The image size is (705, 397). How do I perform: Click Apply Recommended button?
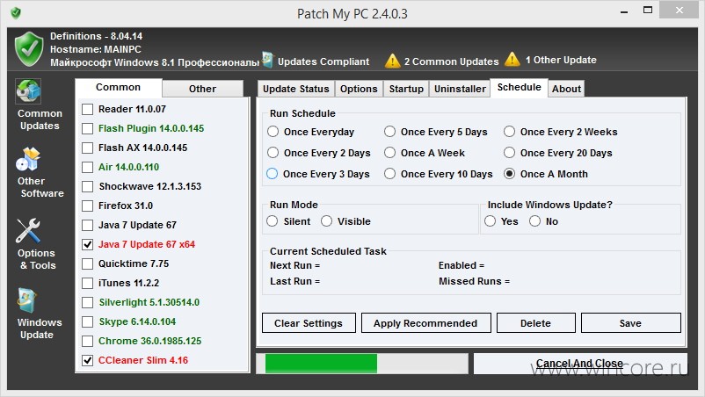(x=425, y=323)
